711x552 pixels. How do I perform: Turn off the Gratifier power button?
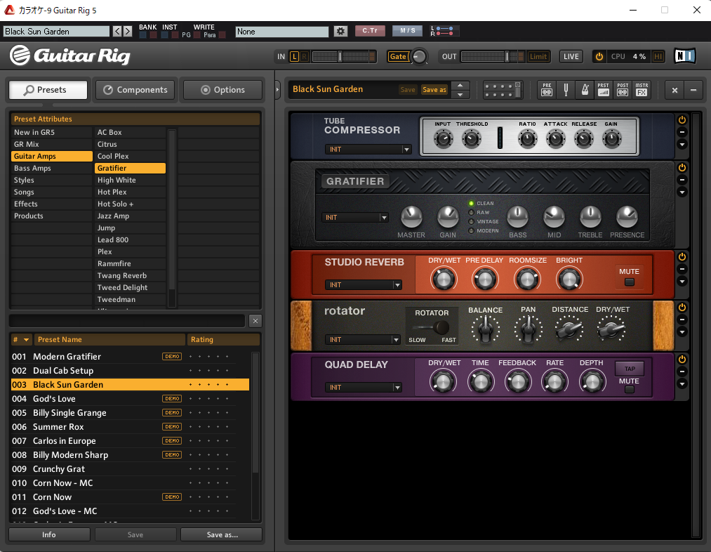pyautogui.click(x=682, y=167)
